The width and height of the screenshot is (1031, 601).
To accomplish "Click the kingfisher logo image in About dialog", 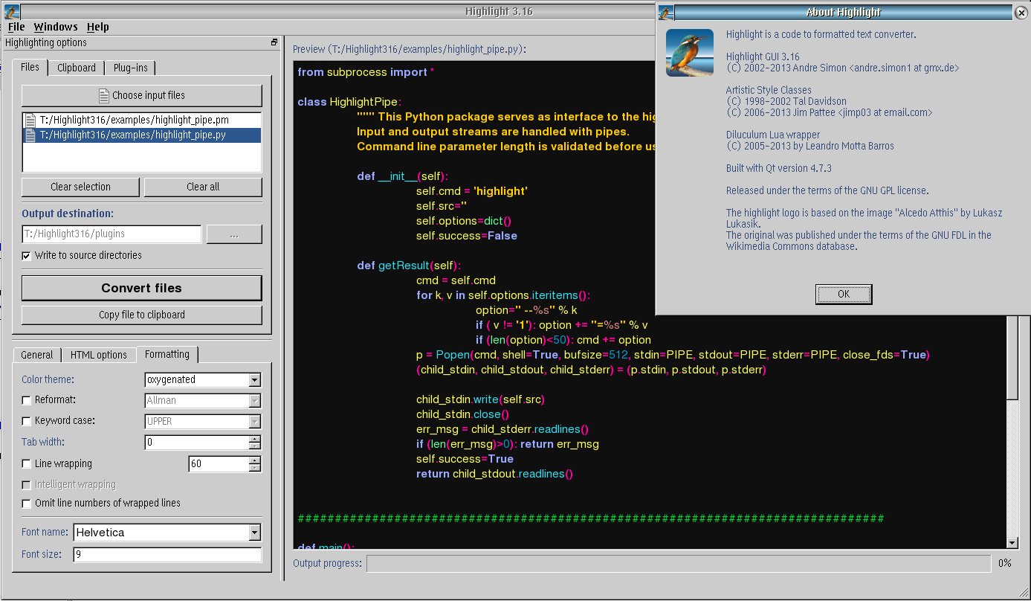I will tap(689, 53).
